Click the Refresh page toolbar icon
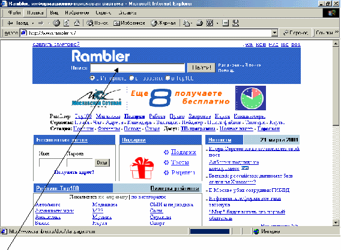Viewport: 341px width, 250px height. (x=66, y=23)
